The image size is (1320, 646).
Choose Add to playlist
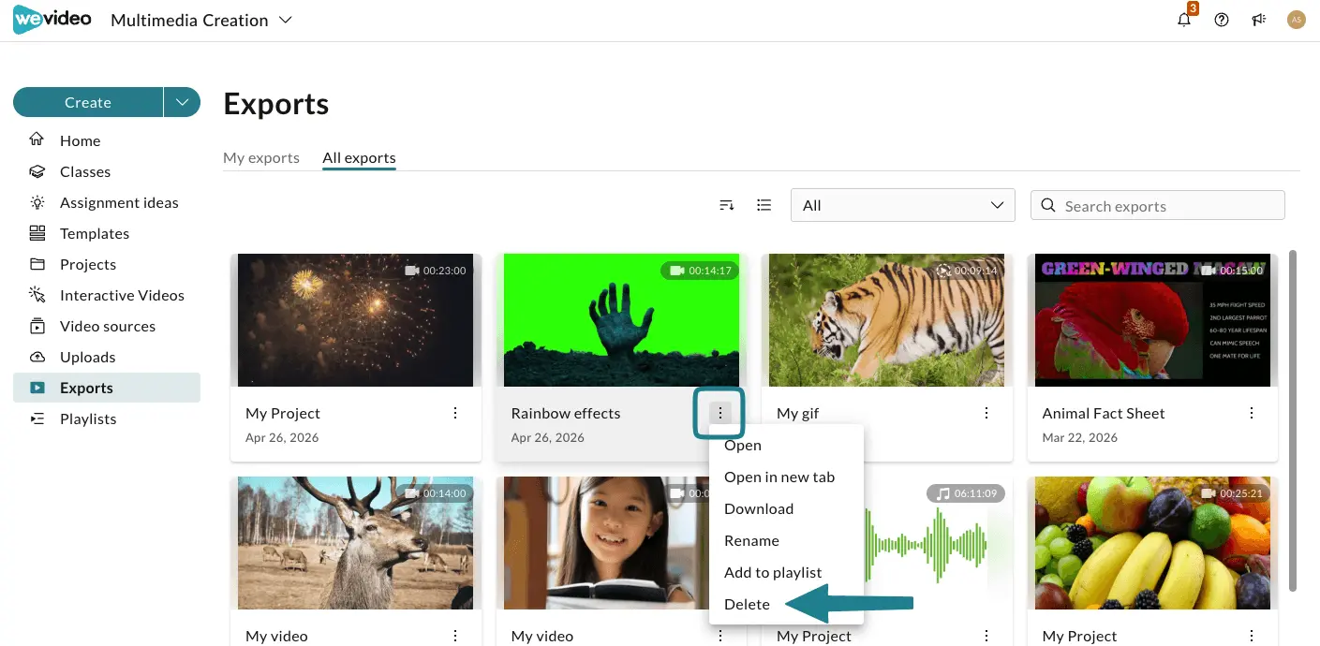[786, 572]
